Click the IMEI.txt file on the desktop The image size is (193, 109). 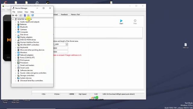point(185,46)
